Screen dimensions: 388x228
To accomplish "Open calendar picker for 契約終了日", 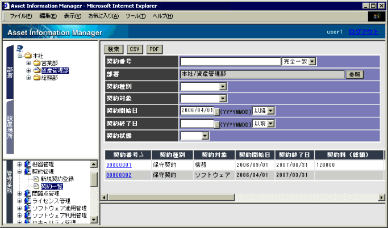I will [217, 125].
